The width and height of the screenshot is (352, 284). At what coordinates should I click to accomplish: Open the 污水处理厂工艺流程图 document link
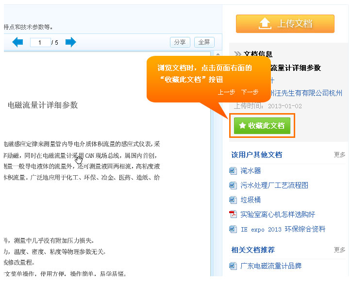(x=274, y=185)
